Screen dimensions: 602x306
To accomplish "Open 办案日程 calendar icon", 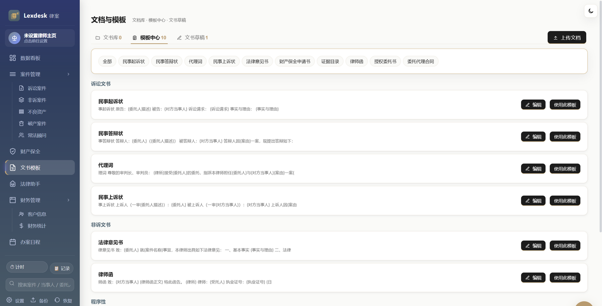I will click(13, 242).
